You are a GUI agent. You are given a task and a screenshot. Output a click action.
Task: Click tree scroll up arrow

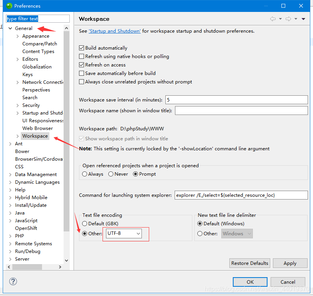point(66,28)
